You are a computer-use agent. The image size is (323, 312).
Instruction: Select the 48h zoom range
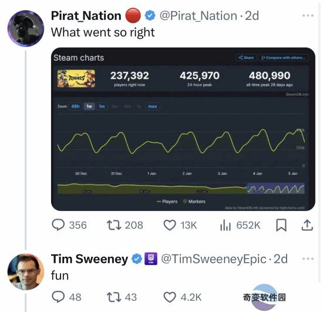(75, 106)
